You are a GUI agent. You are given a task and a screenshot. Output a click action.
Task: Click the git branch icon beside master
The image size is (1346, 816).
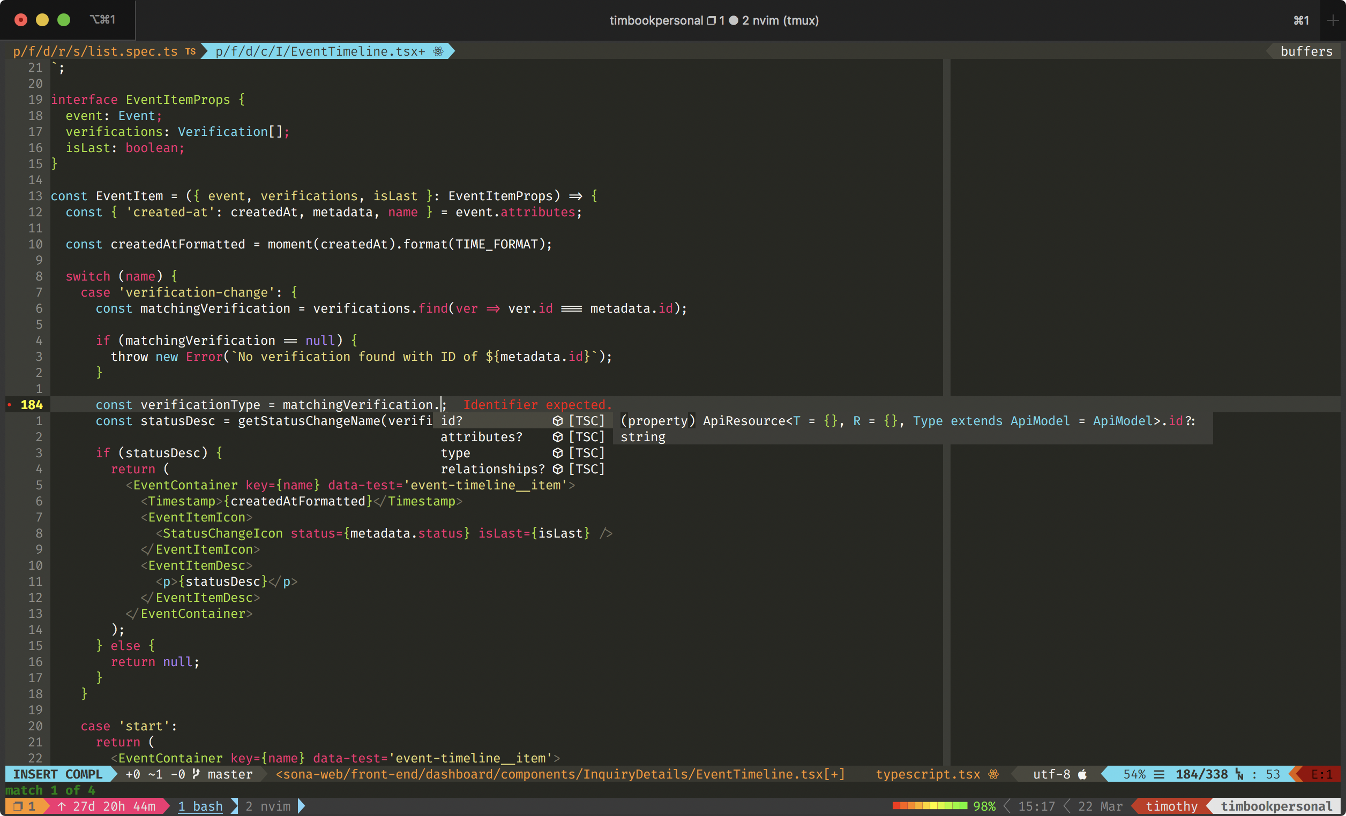coord(196,774)
